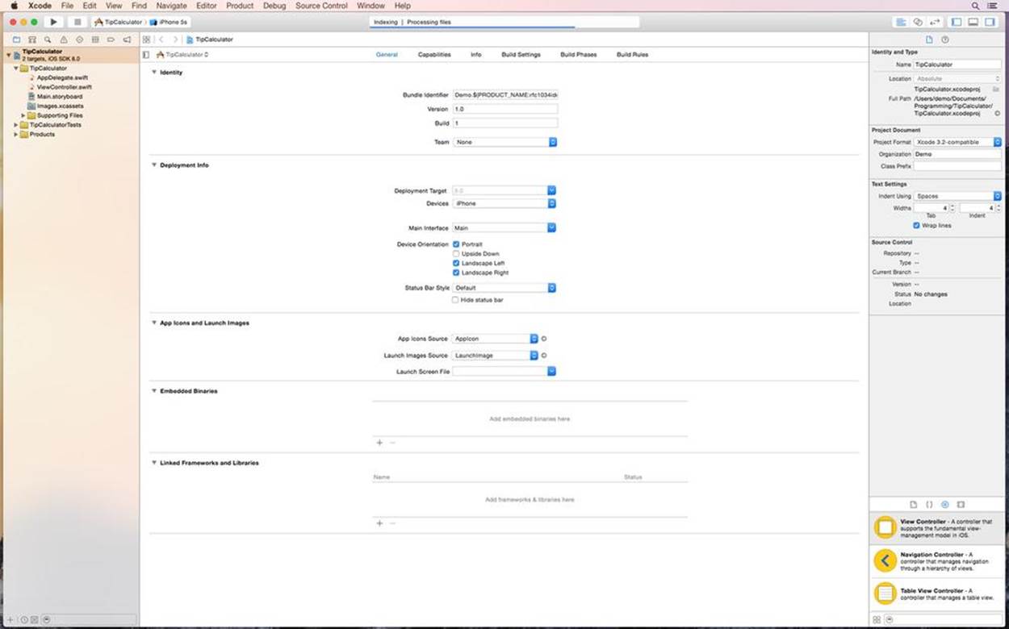Enable Hide status bar
1009x629 pixels.
point(456,300)
